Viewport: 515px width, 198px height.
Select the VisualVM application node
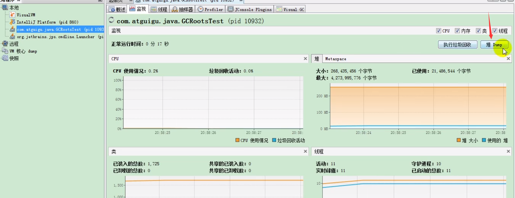tap(23, 15)
